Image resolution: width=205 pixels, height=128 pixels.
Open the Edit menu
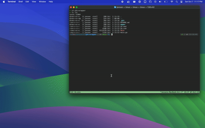[27, 2]
